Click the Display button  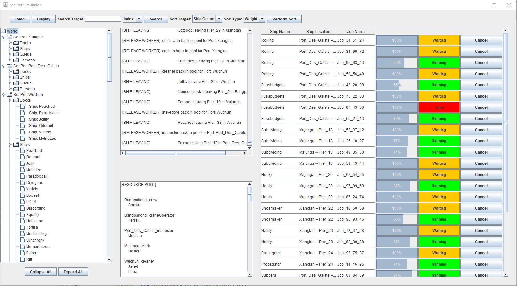pos(43,19)
